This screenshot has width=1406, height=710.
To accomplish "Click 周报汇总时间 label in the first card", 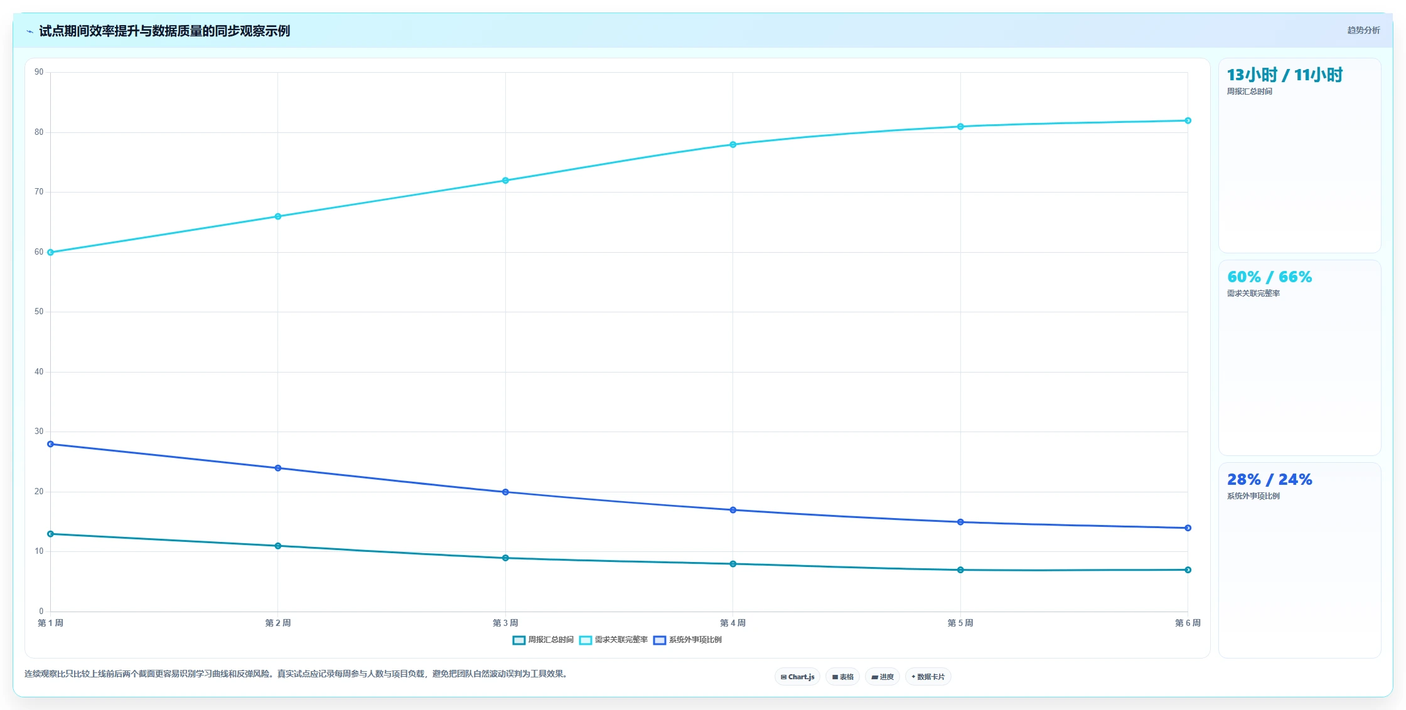I will pos(1249,92).
